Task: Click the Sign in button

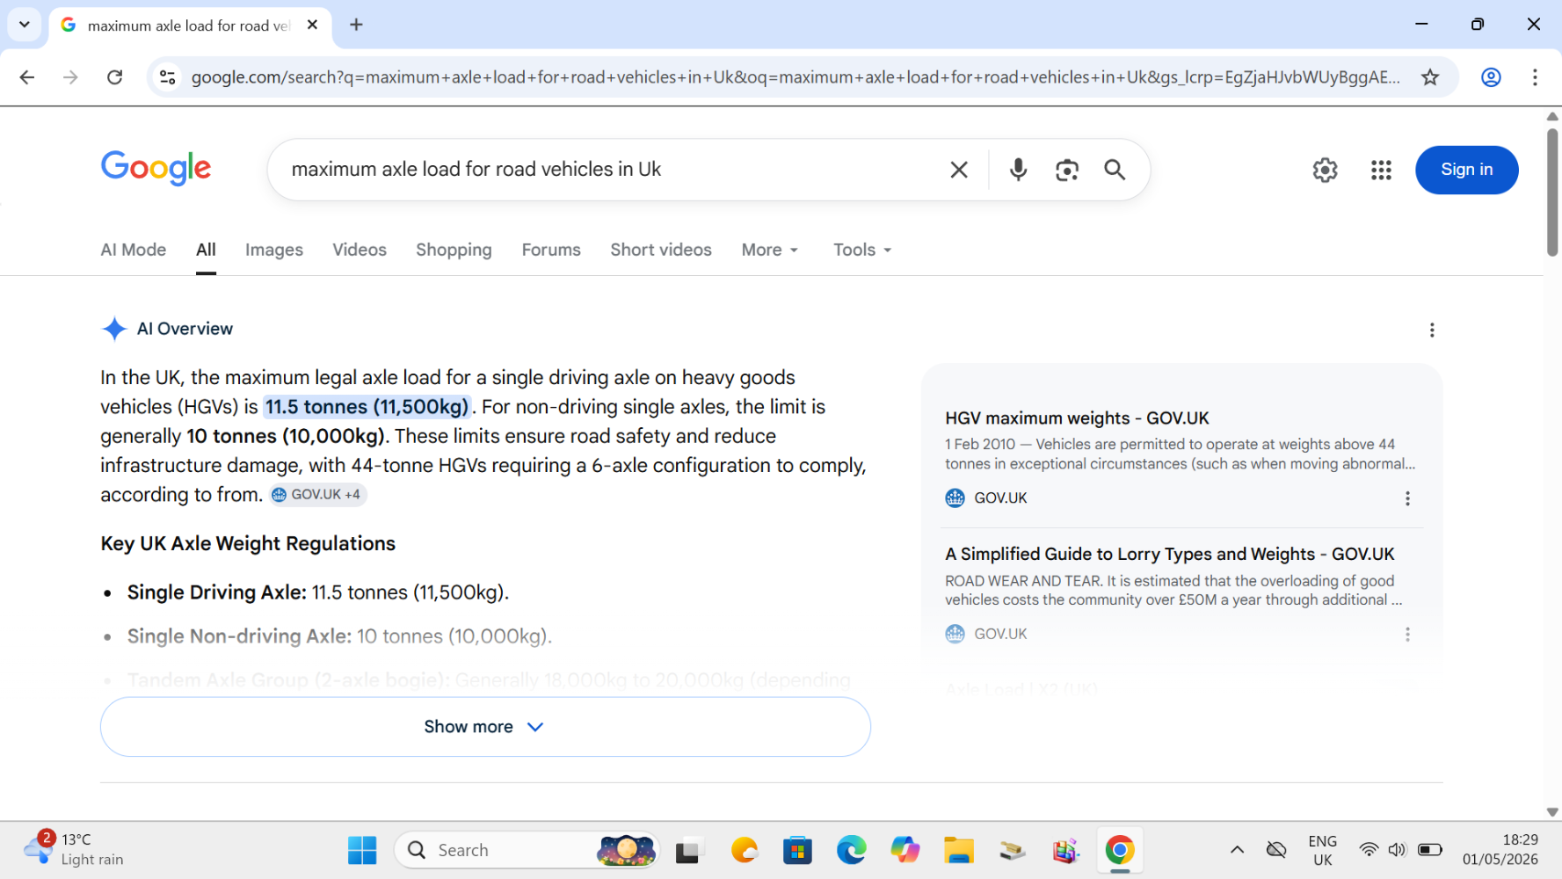Action: [1466, 170]
